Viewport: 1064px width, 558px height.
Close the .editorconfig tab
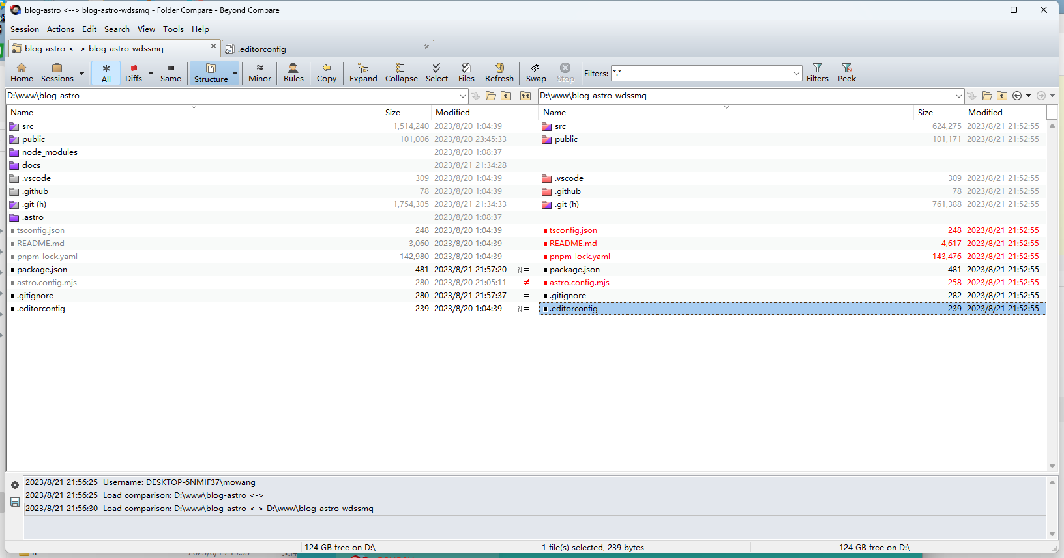click(x=427, y=46)
